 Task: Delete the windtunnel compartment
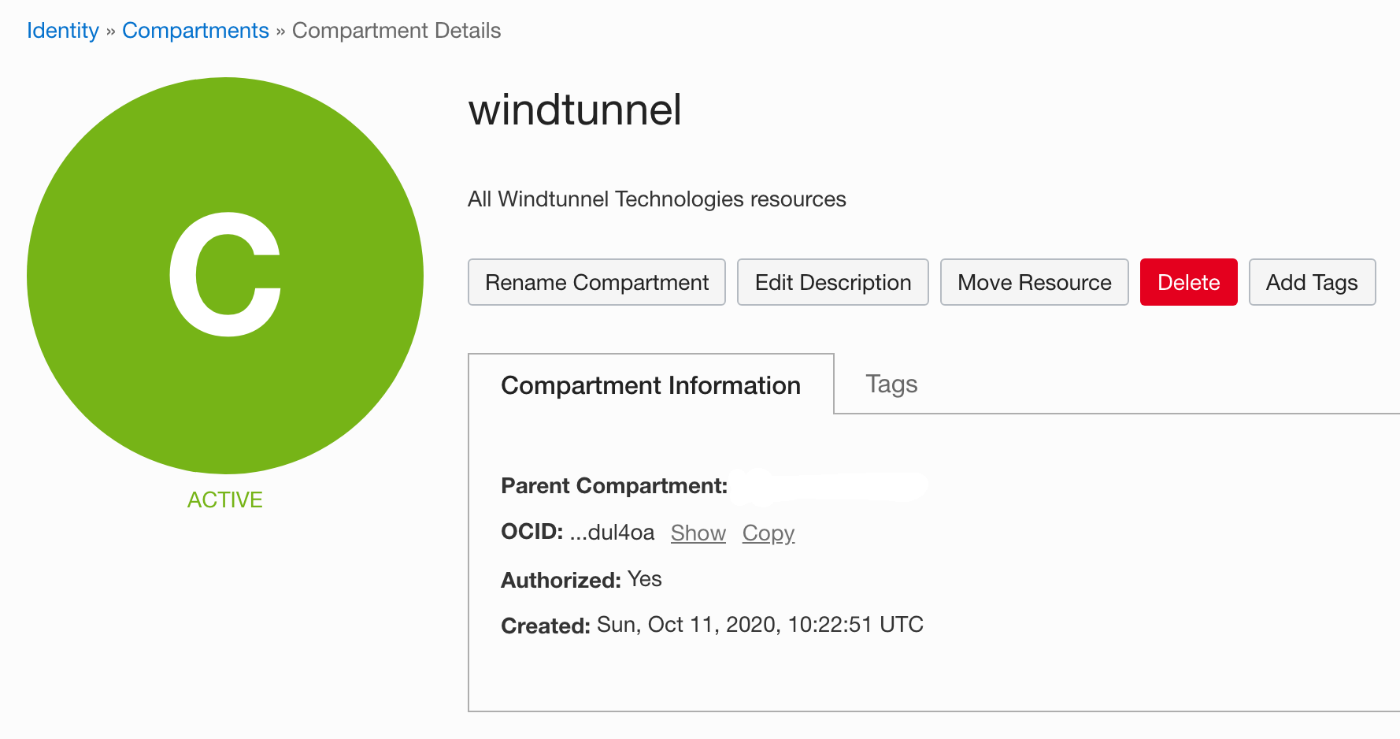pyautogui.click(x=1189, y=282)
